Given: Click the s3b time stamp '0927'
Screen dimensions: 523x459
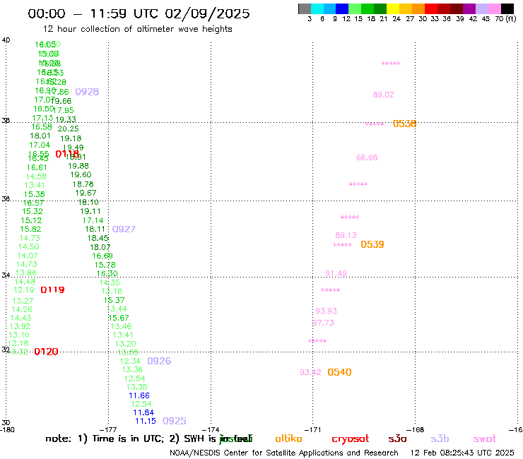Looking at the screenshot, I should coord(124,229).
